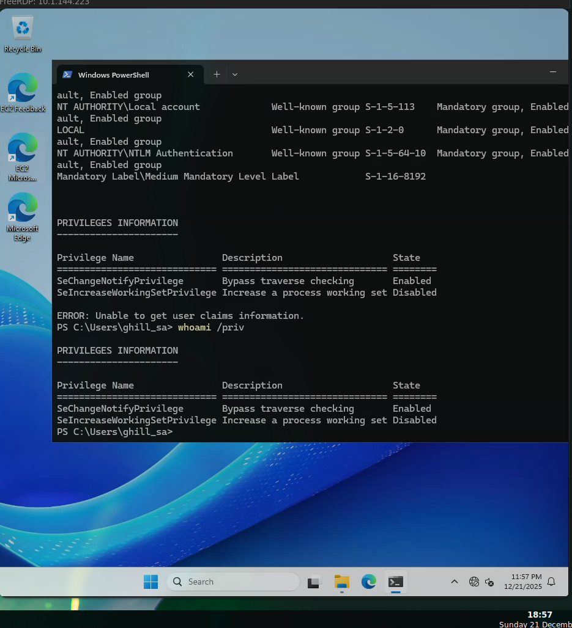Open the new tab profile dropdown
This screenshot has height=628, width=572.
[235, 75]
